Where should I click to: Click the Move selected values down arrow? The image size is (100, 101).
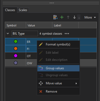click(x=74, y=17)
